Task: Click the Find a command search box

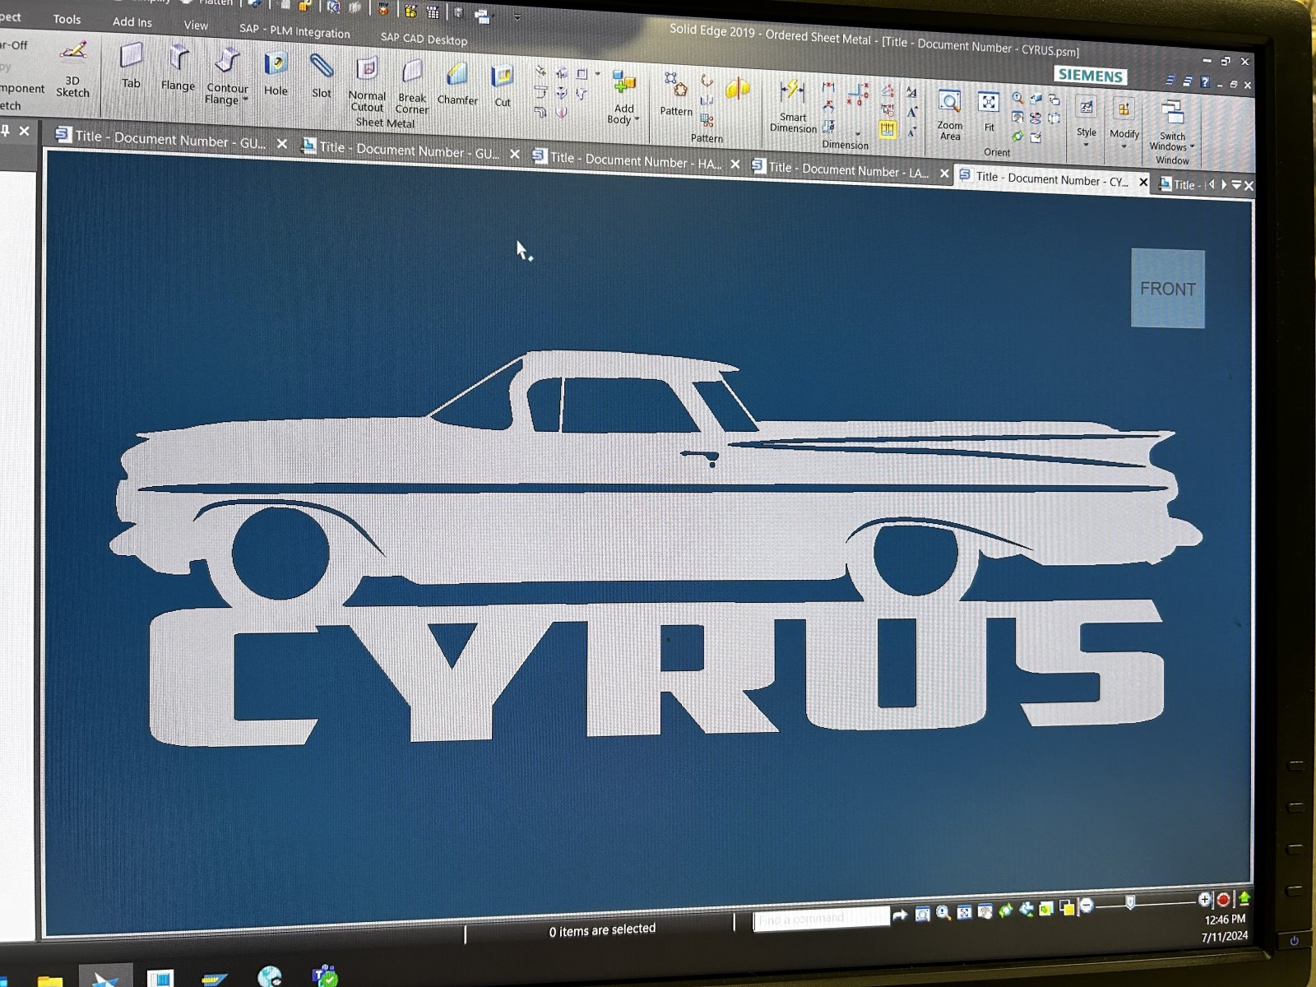Action: pos(820,918)
